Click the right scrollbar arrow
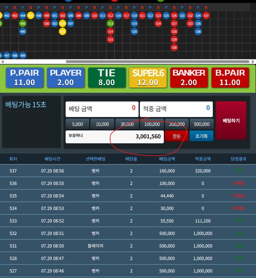The image size is (256, 278). point(253,62)
